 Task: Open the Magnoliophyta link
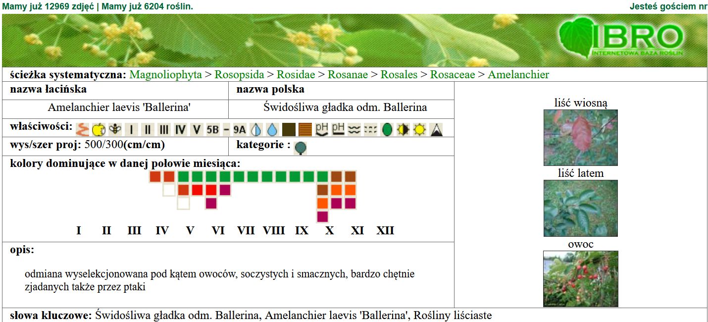(x=165, y=75)
